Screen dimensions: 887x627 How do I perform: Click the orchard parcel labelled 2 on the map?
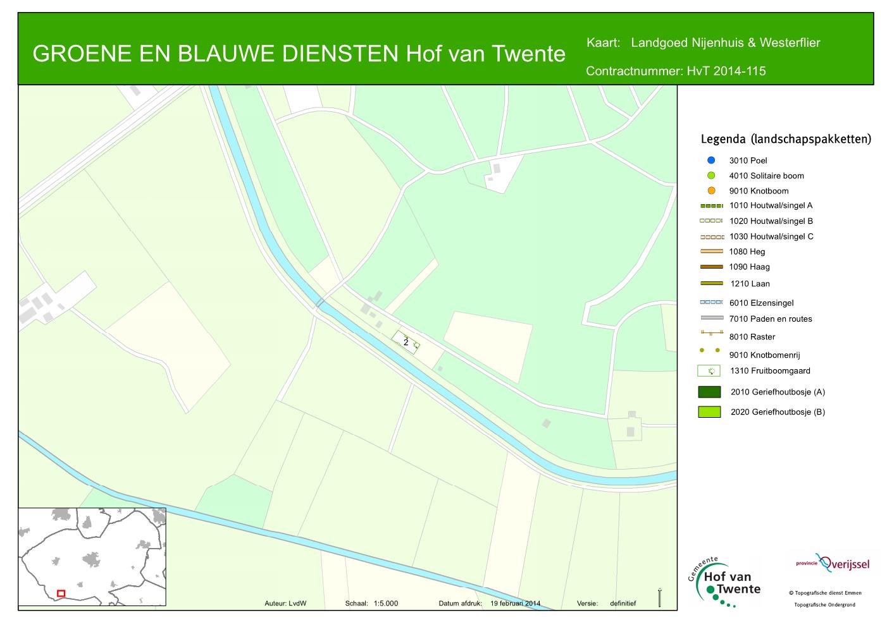pos(406,342)
